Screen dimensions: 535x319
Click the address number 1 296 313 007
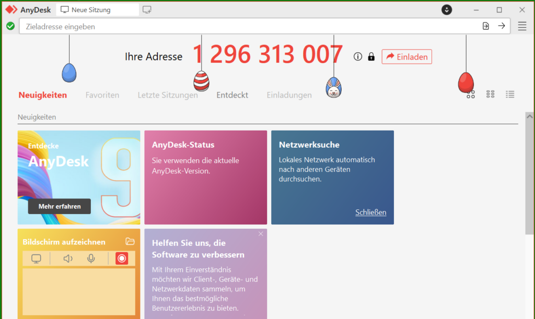click(x=267, y=54)
